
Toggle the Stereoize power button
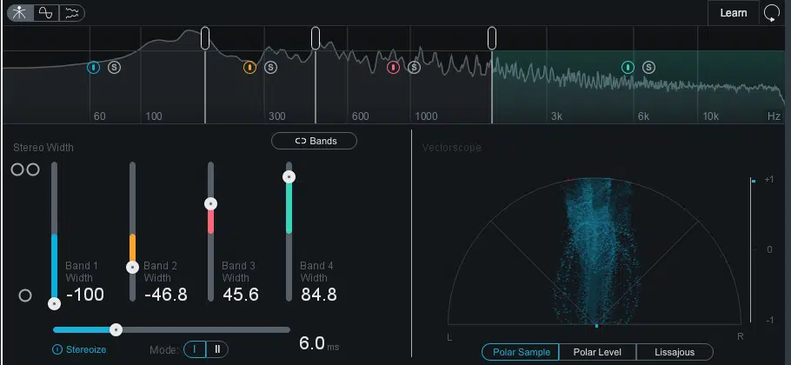(57, 349)
